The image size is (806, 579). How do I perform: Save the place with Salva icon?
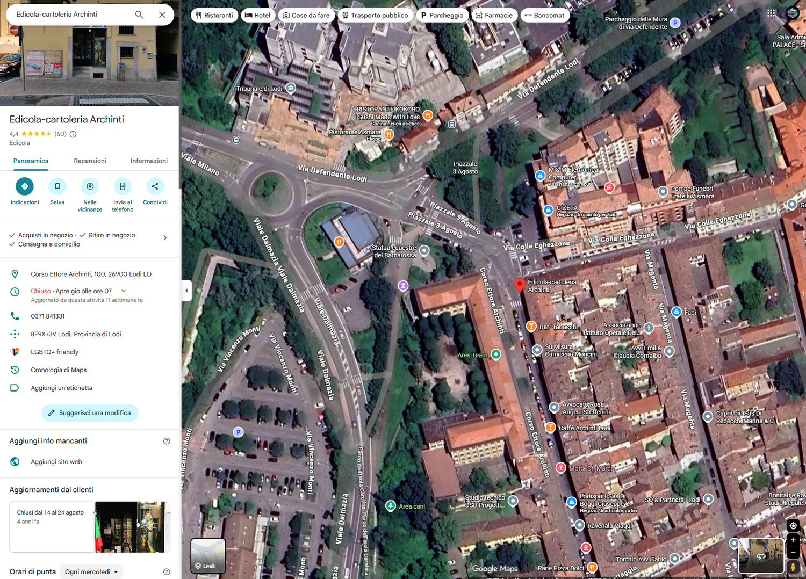57,186
